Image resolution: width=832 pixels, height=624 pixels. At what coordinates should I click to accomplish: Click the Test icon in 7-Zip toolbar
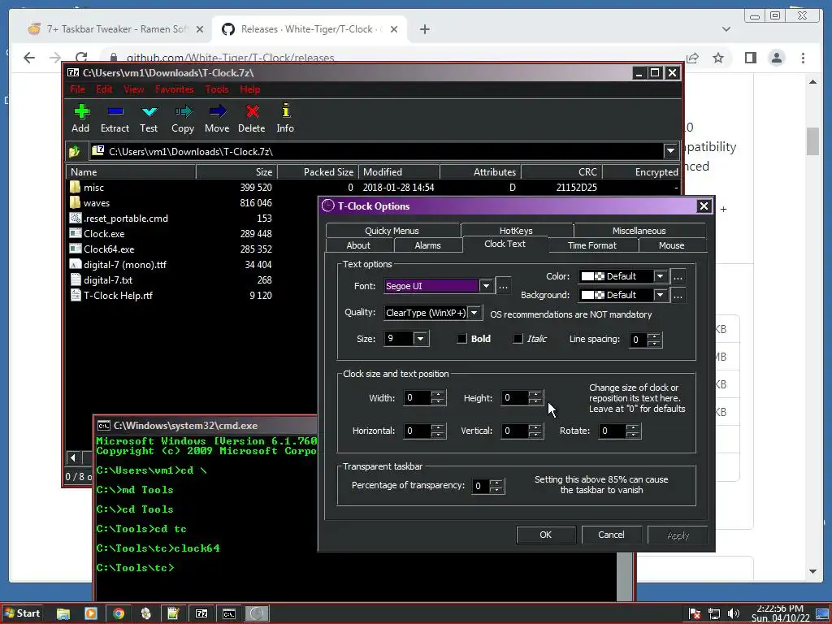tap(149, 111)
